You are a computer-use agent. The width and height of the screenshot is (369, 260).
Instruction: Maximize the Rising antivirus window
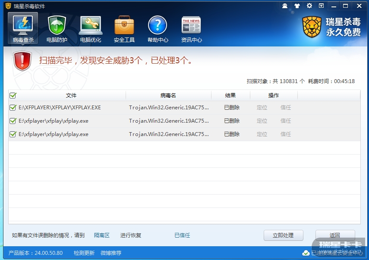pyautogui.click(x=345, y=6)
